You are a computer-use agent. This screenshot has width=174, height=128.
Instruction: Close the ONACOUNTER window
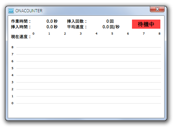(157, 9)
